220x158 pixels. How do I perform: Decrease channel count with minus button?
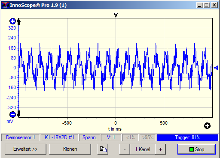point(125,149)
